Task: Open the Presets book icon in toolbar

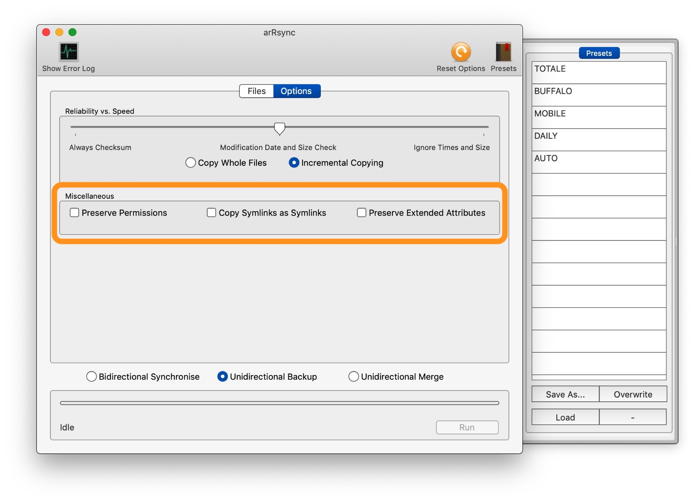Action: [x=503, y=52]
